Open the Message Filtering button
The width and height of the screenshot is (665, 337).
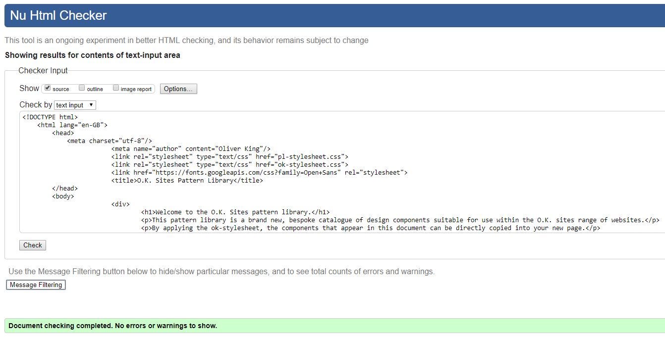(x=36, y=285)
